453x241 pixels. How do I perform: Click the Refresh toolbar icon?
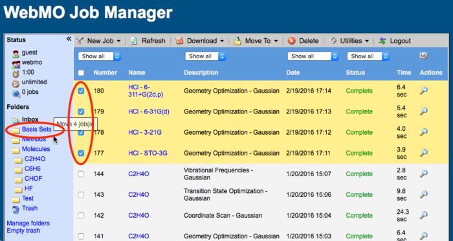(134, 41)
